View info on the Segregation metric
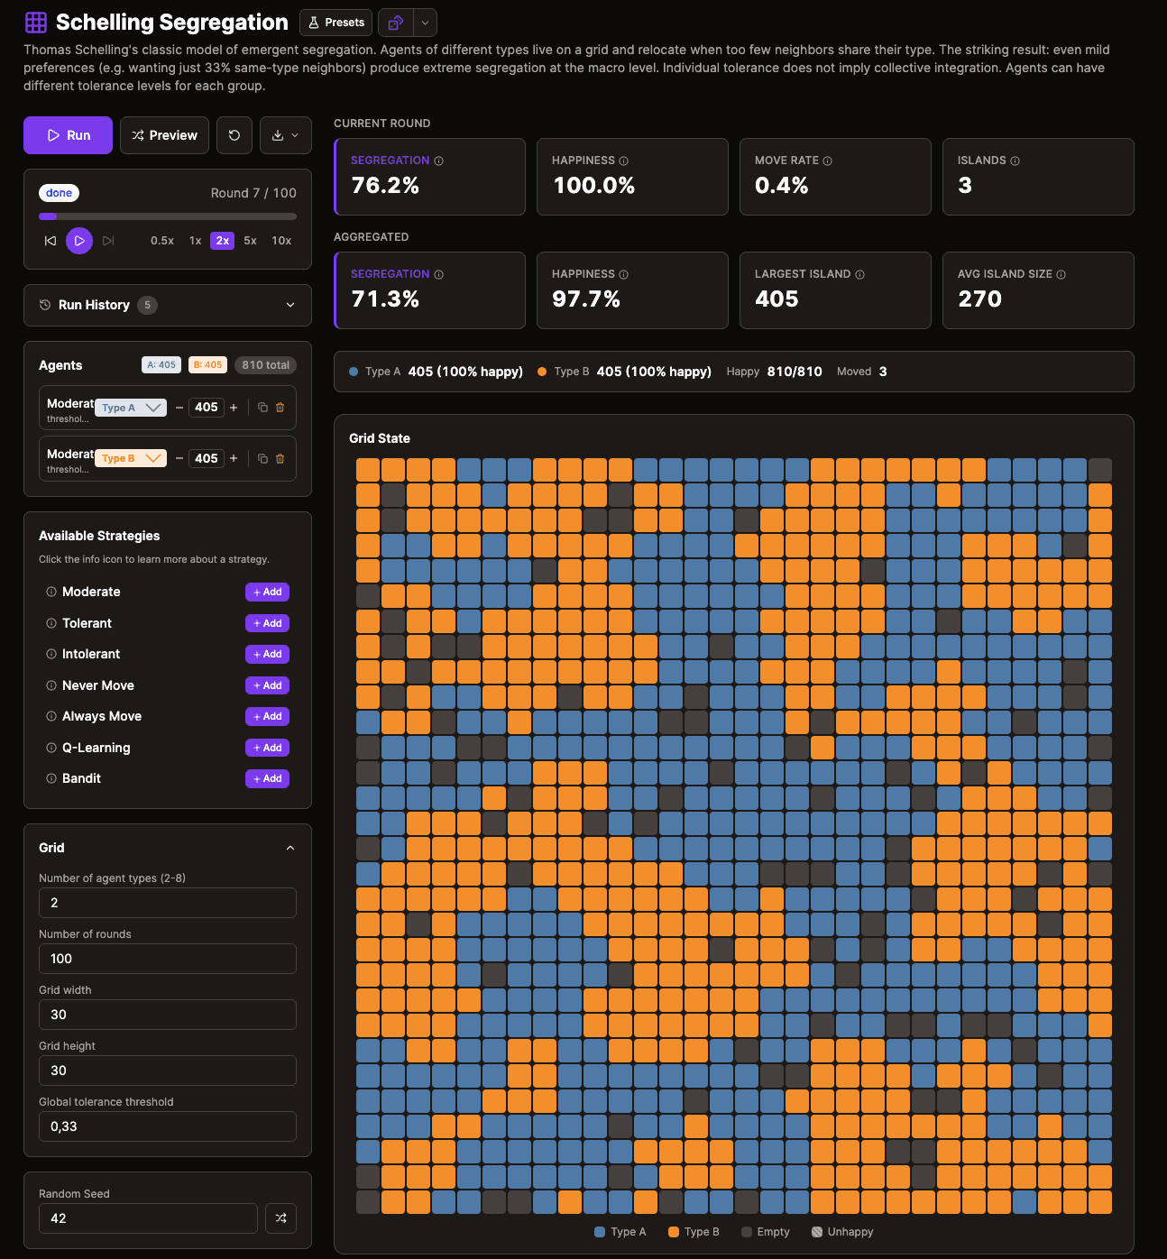 click(x=439, y=160)
